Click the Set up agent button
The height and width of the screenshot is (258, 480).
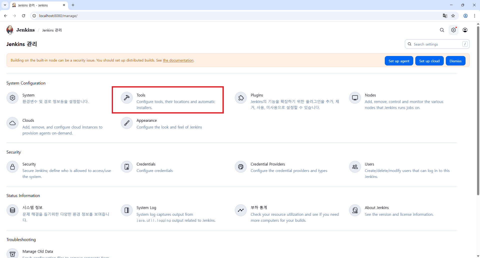(399, 61)
